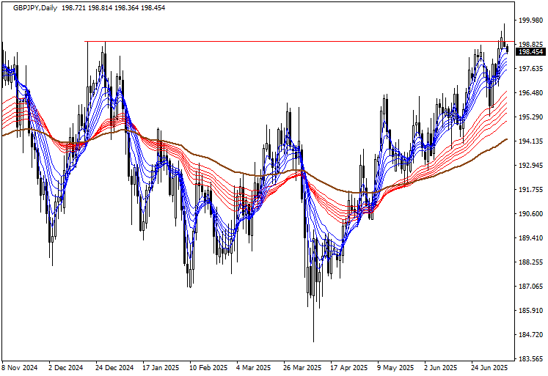Click the 185.910 price axis label
This screenshot has width=548, height=376.
pyautogui.click(x=531, y=310)
